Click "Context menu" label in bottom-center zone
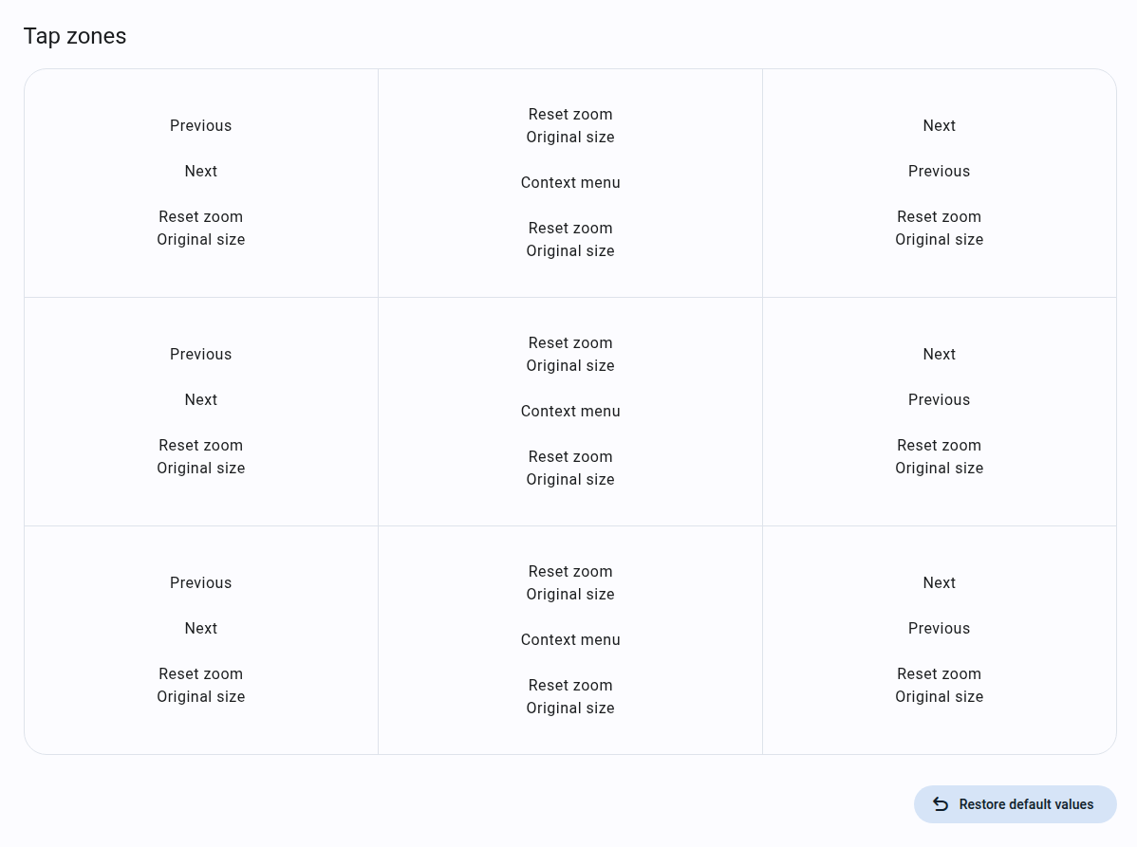1137x847 pixels. coord(570,640)
